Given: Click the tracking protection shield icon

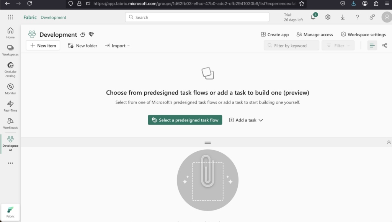Looking at the screenshot, I should tap(71, 3).
